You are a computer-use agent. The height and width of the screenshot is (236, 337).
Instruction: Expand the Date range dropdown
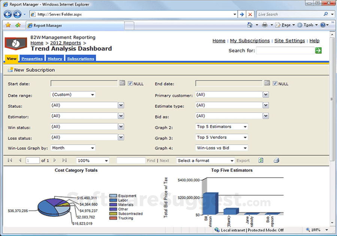click(x=73, y=95)
